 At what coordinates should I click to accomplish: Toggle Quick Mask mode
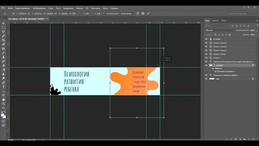coord(3,121)
